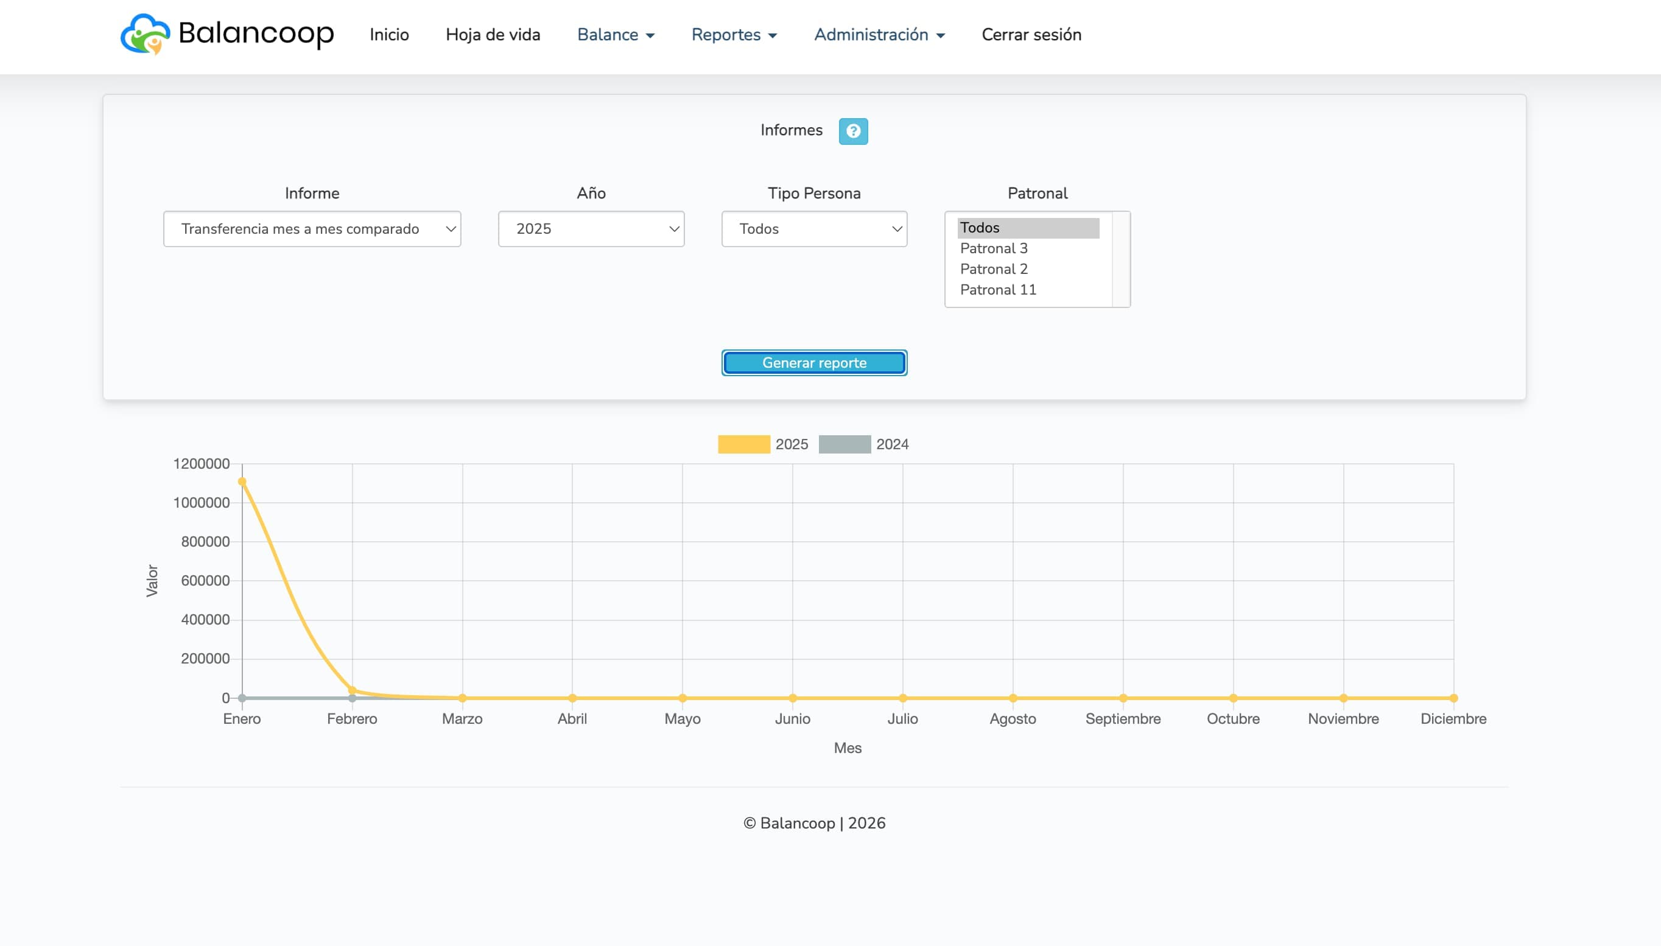Click the Enero 2025 data point

pyautogui.click(x=242, y=482)
